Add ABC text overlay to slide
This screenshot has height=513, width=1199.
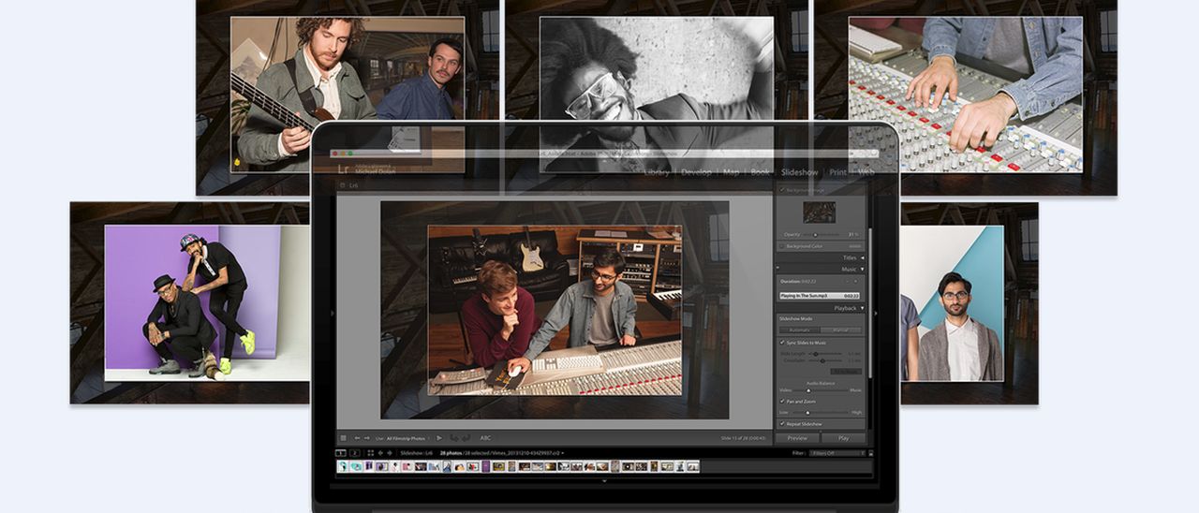click(485, 438)
